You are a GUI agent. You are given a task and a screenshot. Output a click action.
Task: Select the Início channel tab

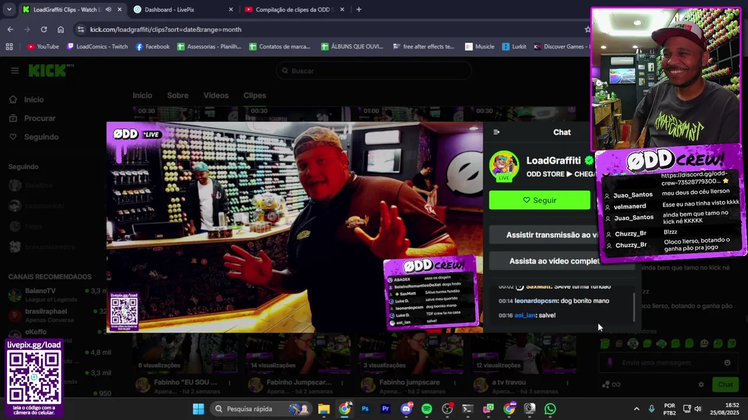pyautogui.click(x=142, y=96)
